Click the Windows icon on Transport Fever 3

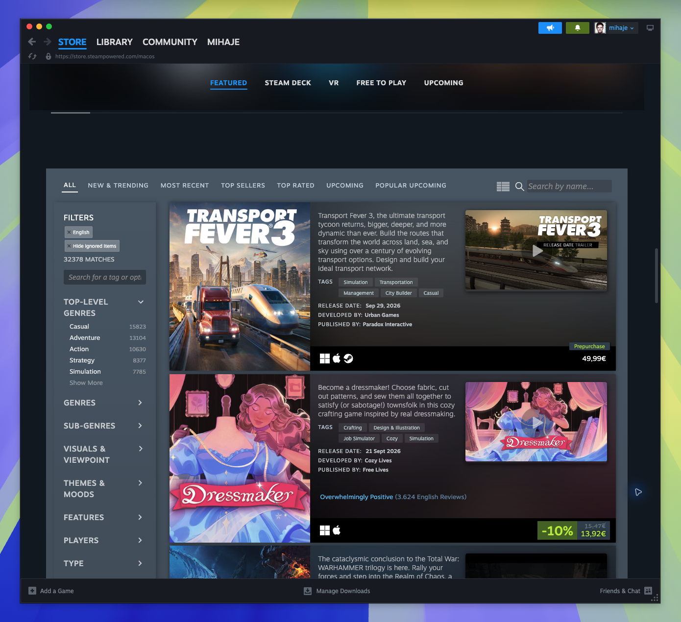(325, 359)
